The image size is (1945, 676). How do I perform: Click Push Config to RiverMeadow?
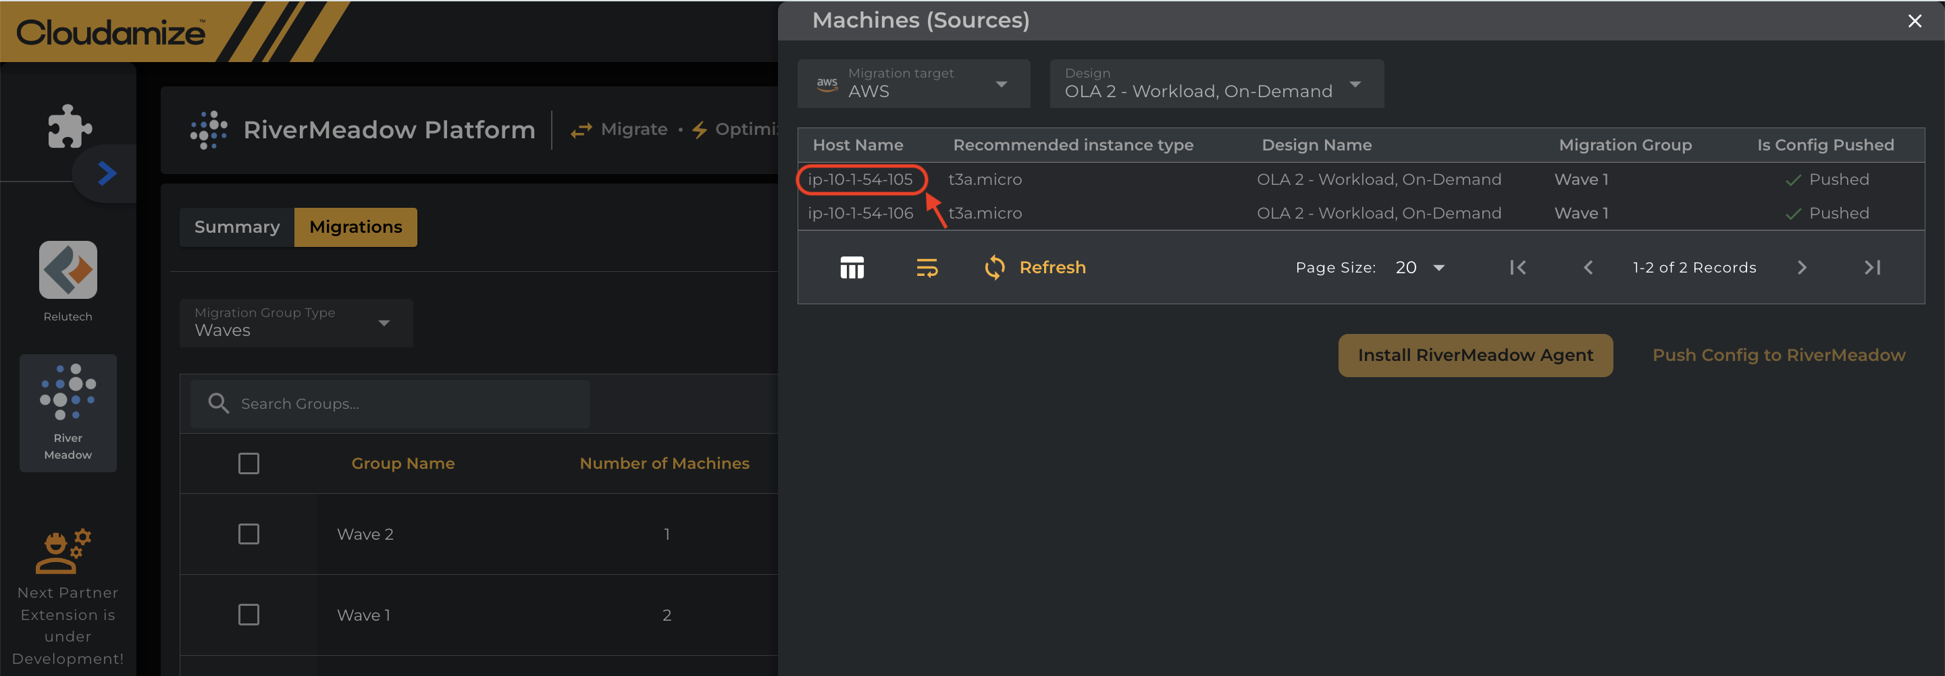pyautogui.click(x=1779, y=356)
